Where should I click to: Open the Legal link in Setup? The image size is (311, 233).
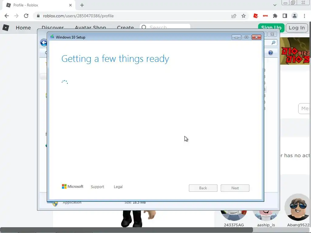(118, 187)
